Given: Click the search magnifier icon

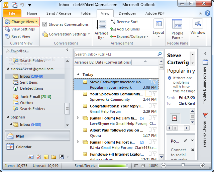Looking at the screenshot, I should click(x=160, y=54).
